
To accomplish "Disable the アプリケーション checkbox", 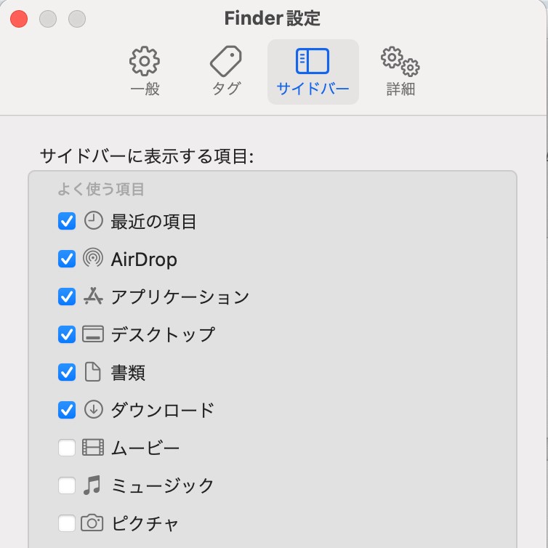I will [67, 297].
